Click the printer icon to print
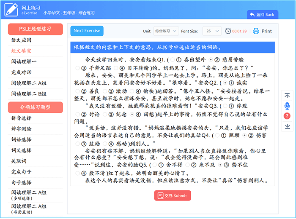This screenshot has height=219, width=296. point(256,31)
